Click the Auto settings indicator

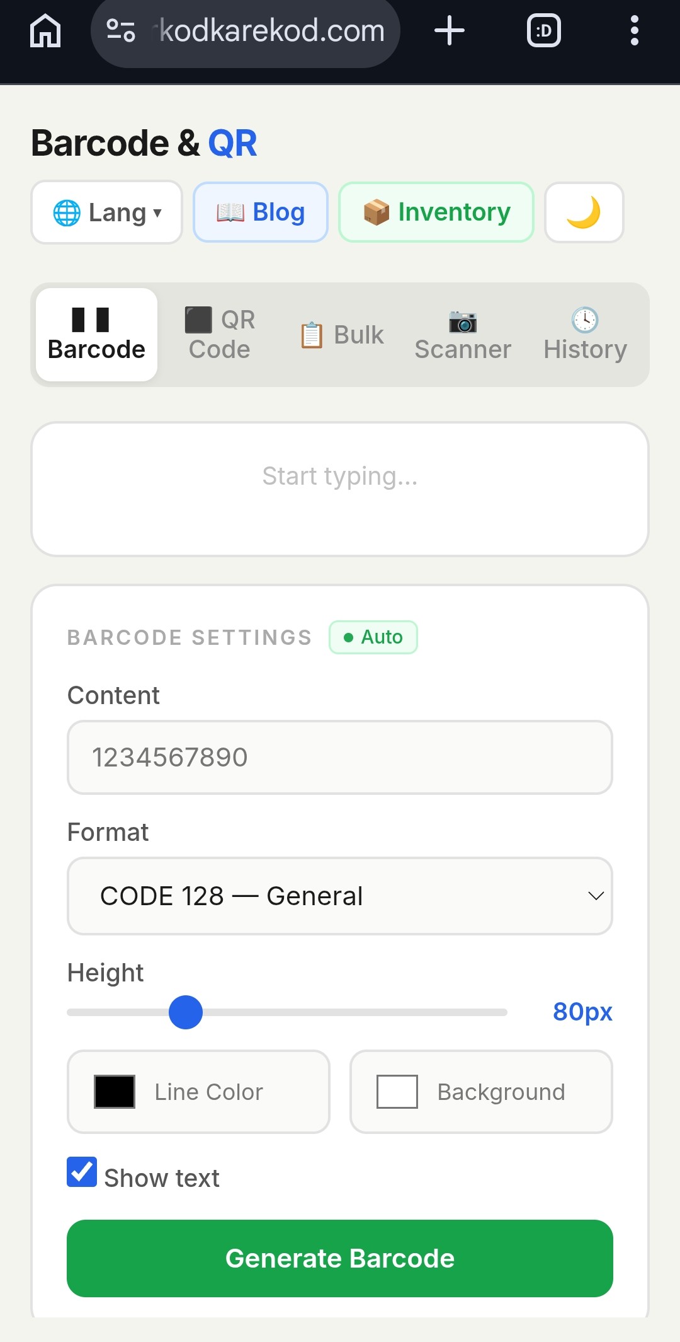[x=373, y=637]
